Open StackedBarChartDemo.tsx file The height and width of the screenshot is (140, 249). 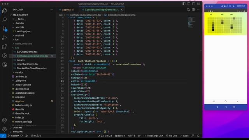pos(32,68)
